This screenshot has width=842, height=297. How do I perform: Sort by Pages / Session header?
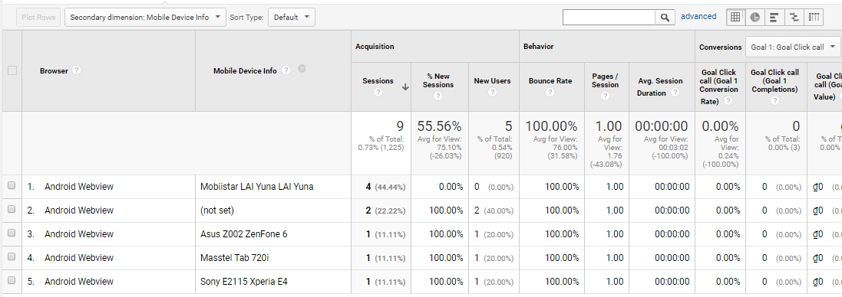point(605,80)
